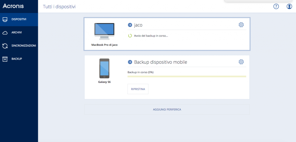Image resolution: width=296 pixels, height=142 pixels.
Task: Select the MacBook Pro computer image
Action: [x=104, y=31]
